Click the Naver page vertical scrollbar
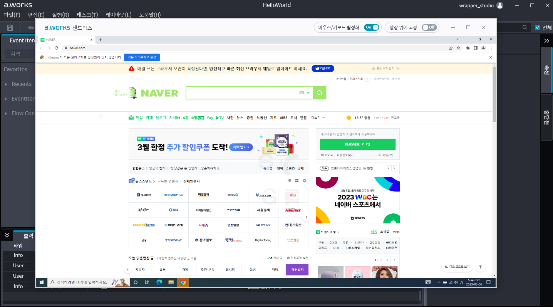 [x=494, y=94]
